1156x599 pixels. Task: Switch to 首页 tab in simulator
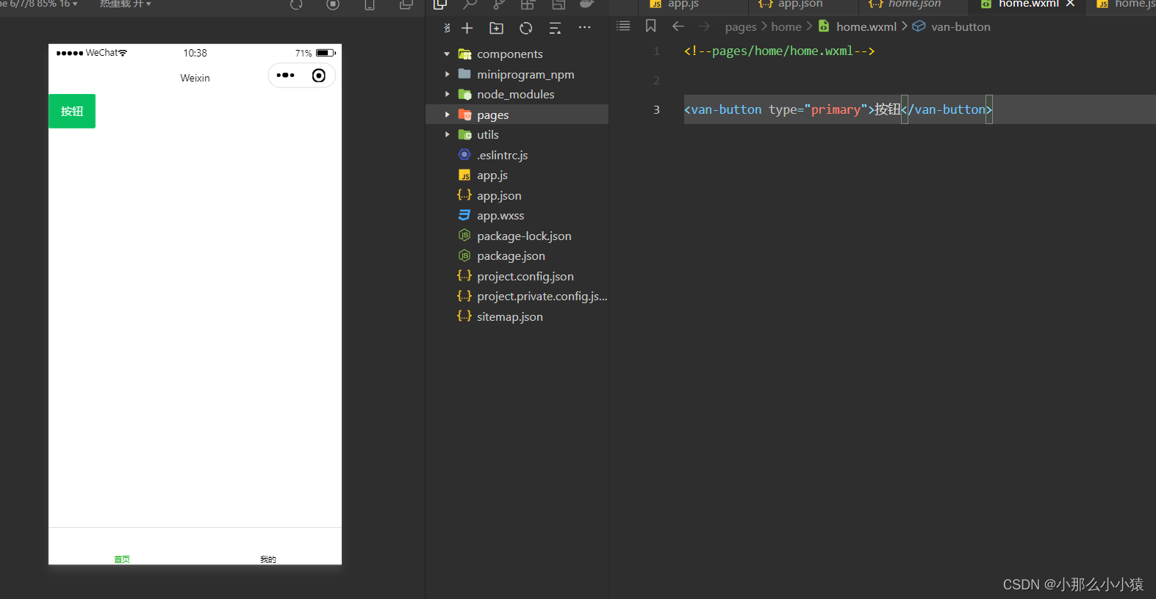click(x=122, y=559)
